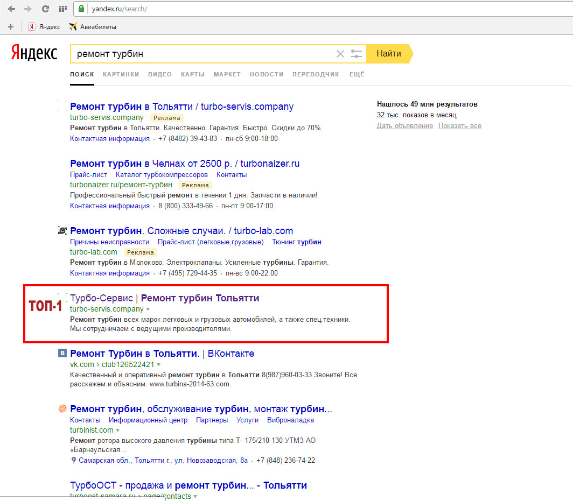This screenshot has width=573, height=501.
Task: Open Причины неисправности link
Action: 110,242
